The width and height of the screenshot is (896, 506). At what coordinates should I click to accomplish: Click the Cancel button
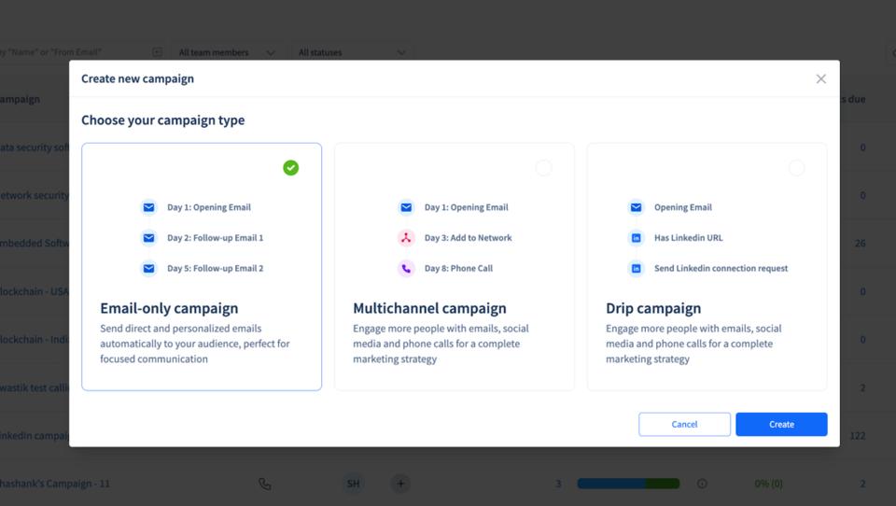click(684, 424)
